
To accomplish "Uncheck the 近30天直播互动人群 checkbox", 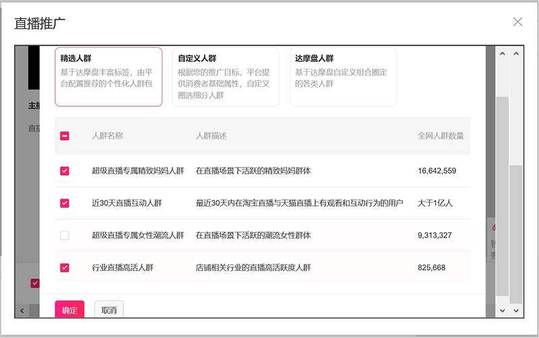I will 65,203.
